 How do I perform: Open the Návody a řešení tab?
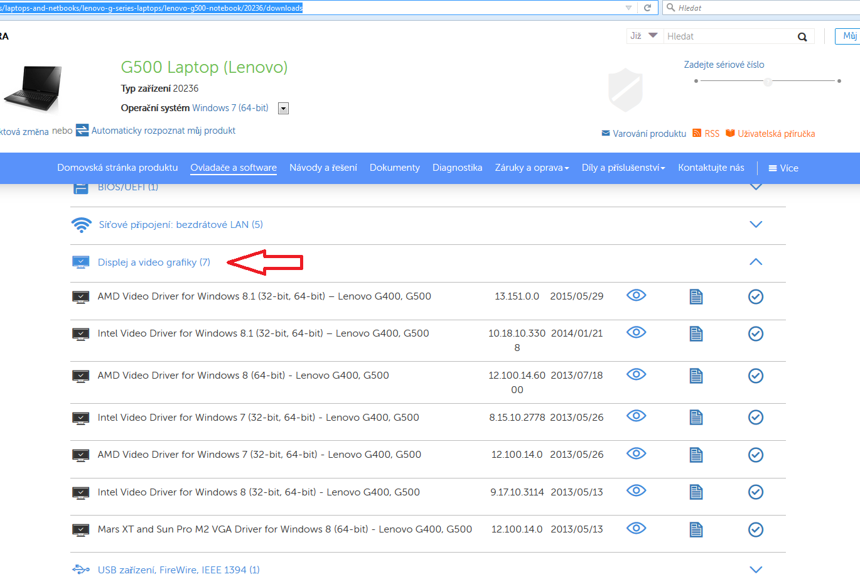click(x=323, y=168)
